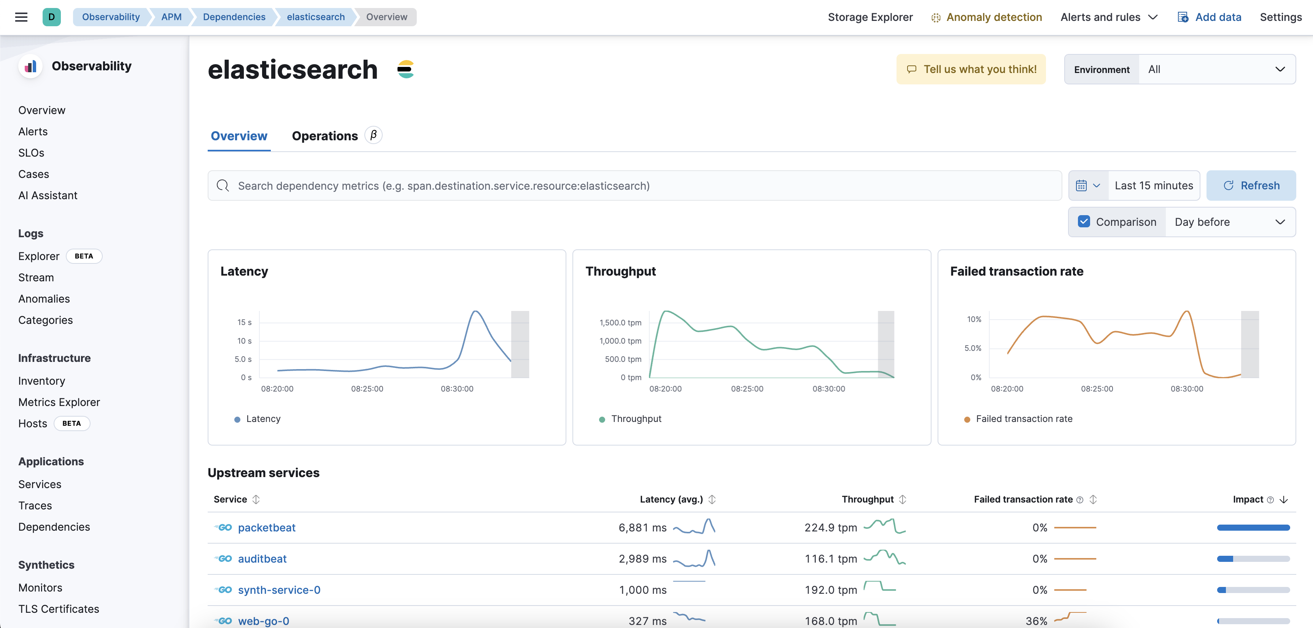
Task: Expand Alerts and rules menu
Action: pos(1109,17)
